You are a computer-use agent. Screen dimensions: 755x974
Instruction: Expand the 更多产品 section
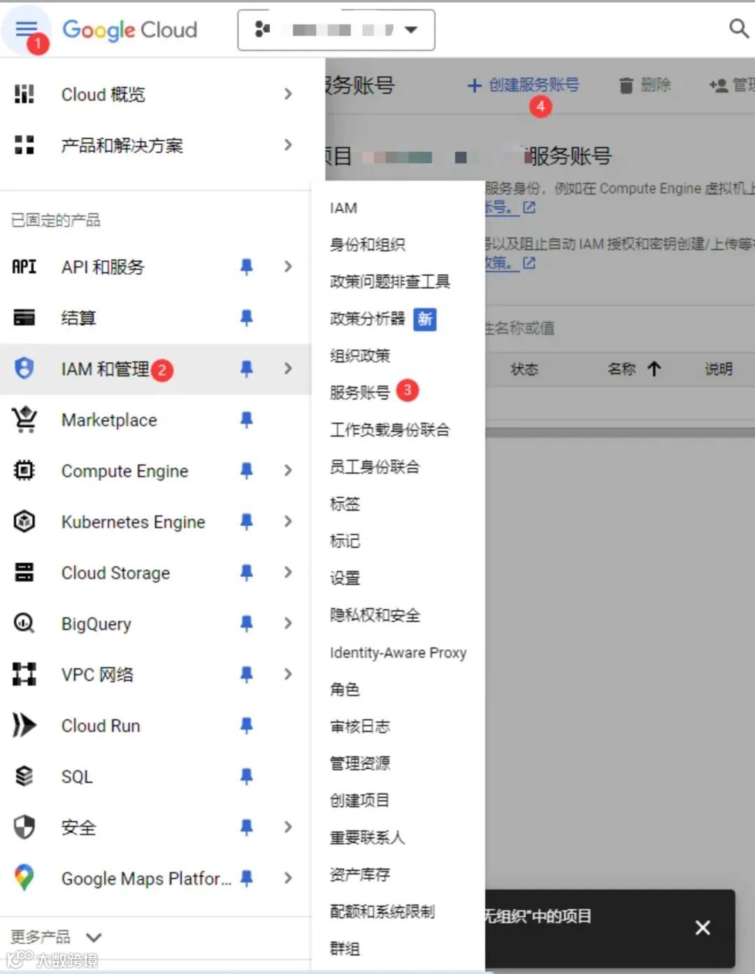56,937
